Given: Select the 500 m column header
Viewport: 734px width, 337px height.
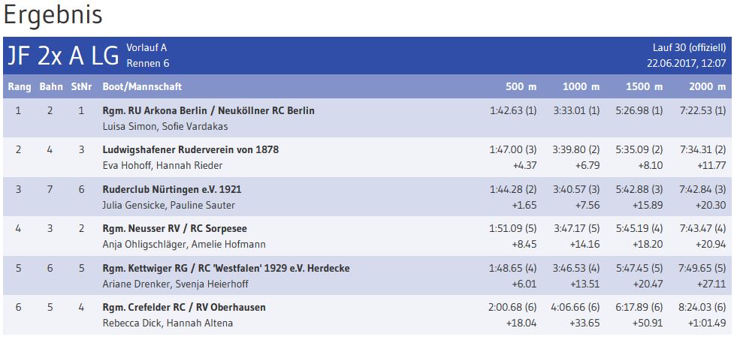Looking at the screenshot, I should 521,87.
